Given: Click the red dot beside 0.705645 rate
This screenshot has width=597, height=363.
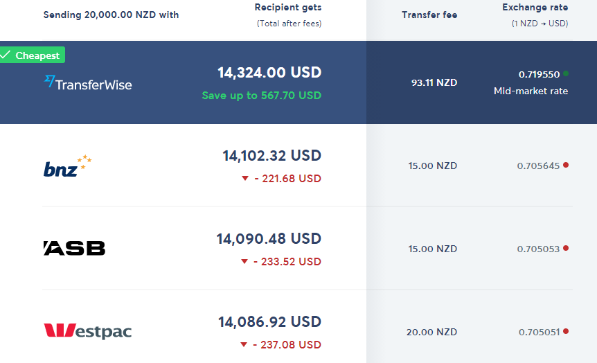Looking at the screenshot, I should (x=566, y=165).
